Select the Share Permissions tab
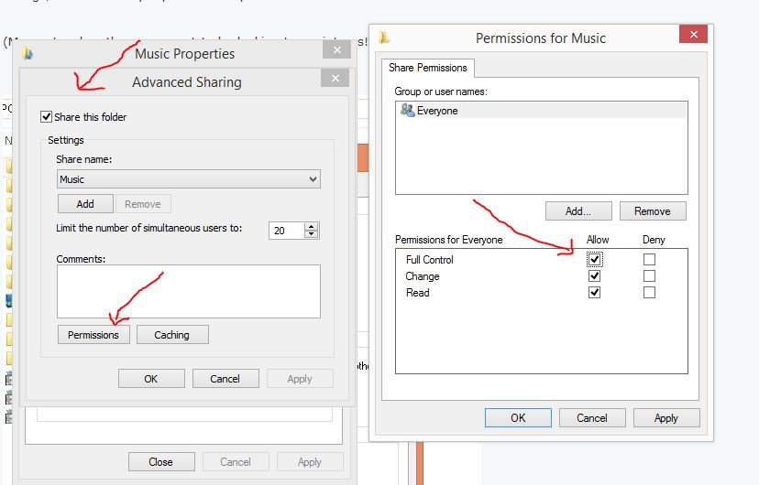Screen dimensions: 759x485 pyautogui.click(x=428, y=68)
